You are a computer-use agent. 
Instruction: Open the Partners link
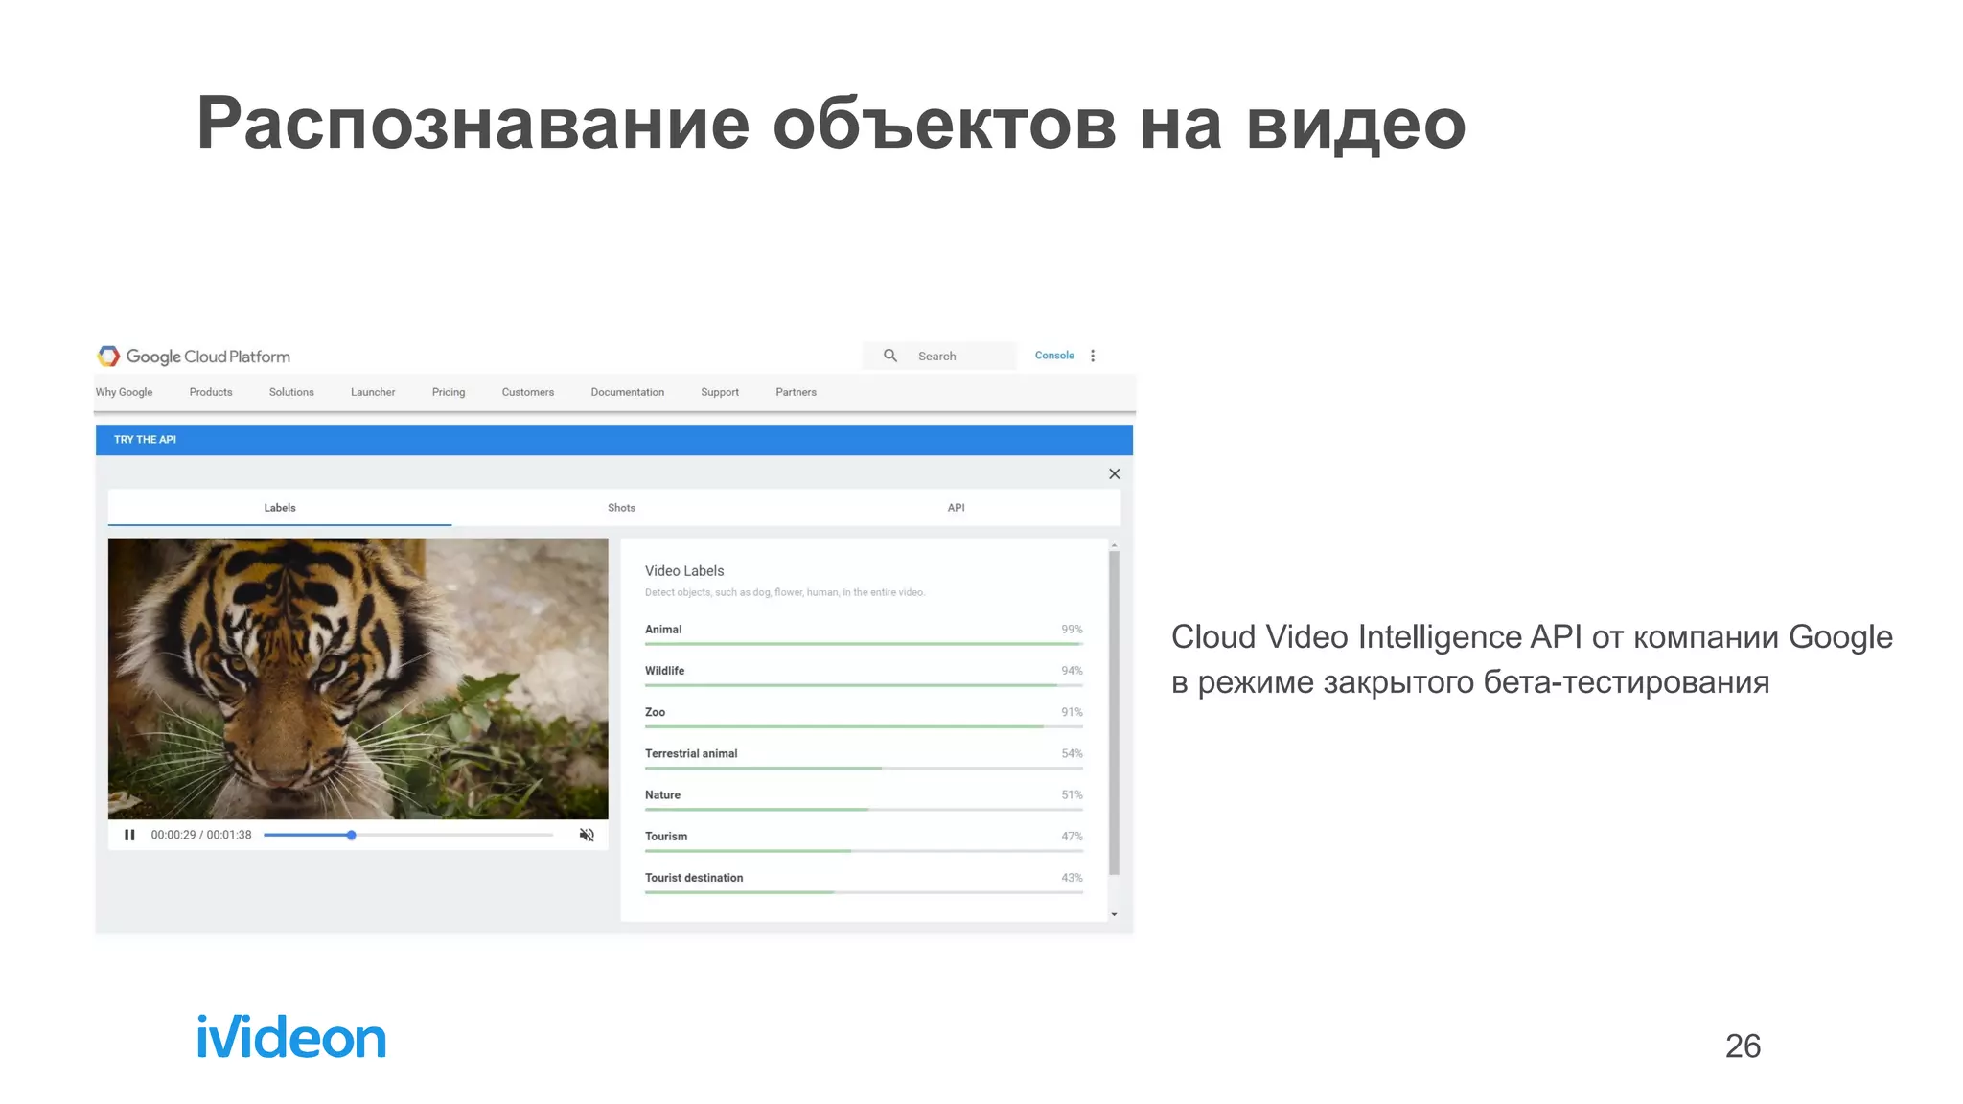coord(797,392)
